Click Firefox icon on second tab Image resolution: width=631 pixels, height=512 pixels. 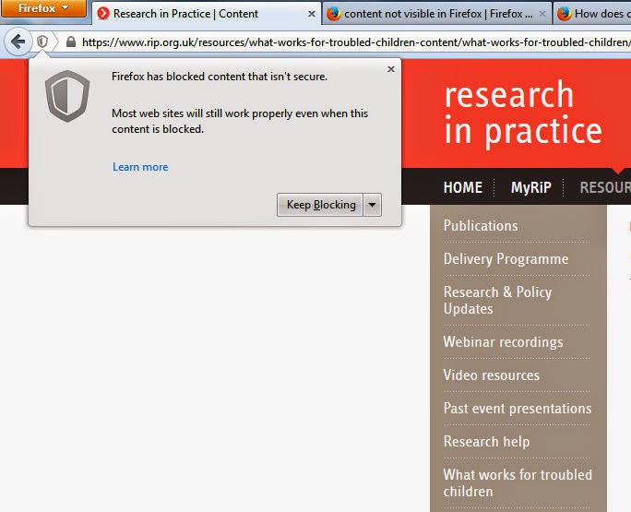[x=334, y=14]
